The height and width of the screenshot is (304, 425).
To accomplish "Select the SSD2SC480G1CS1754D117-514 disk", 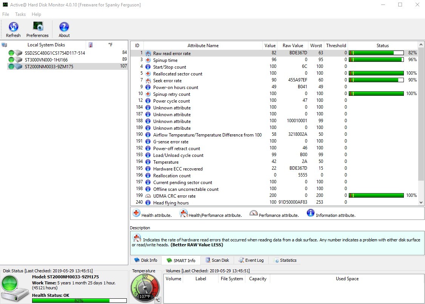I will pos(55,53).
